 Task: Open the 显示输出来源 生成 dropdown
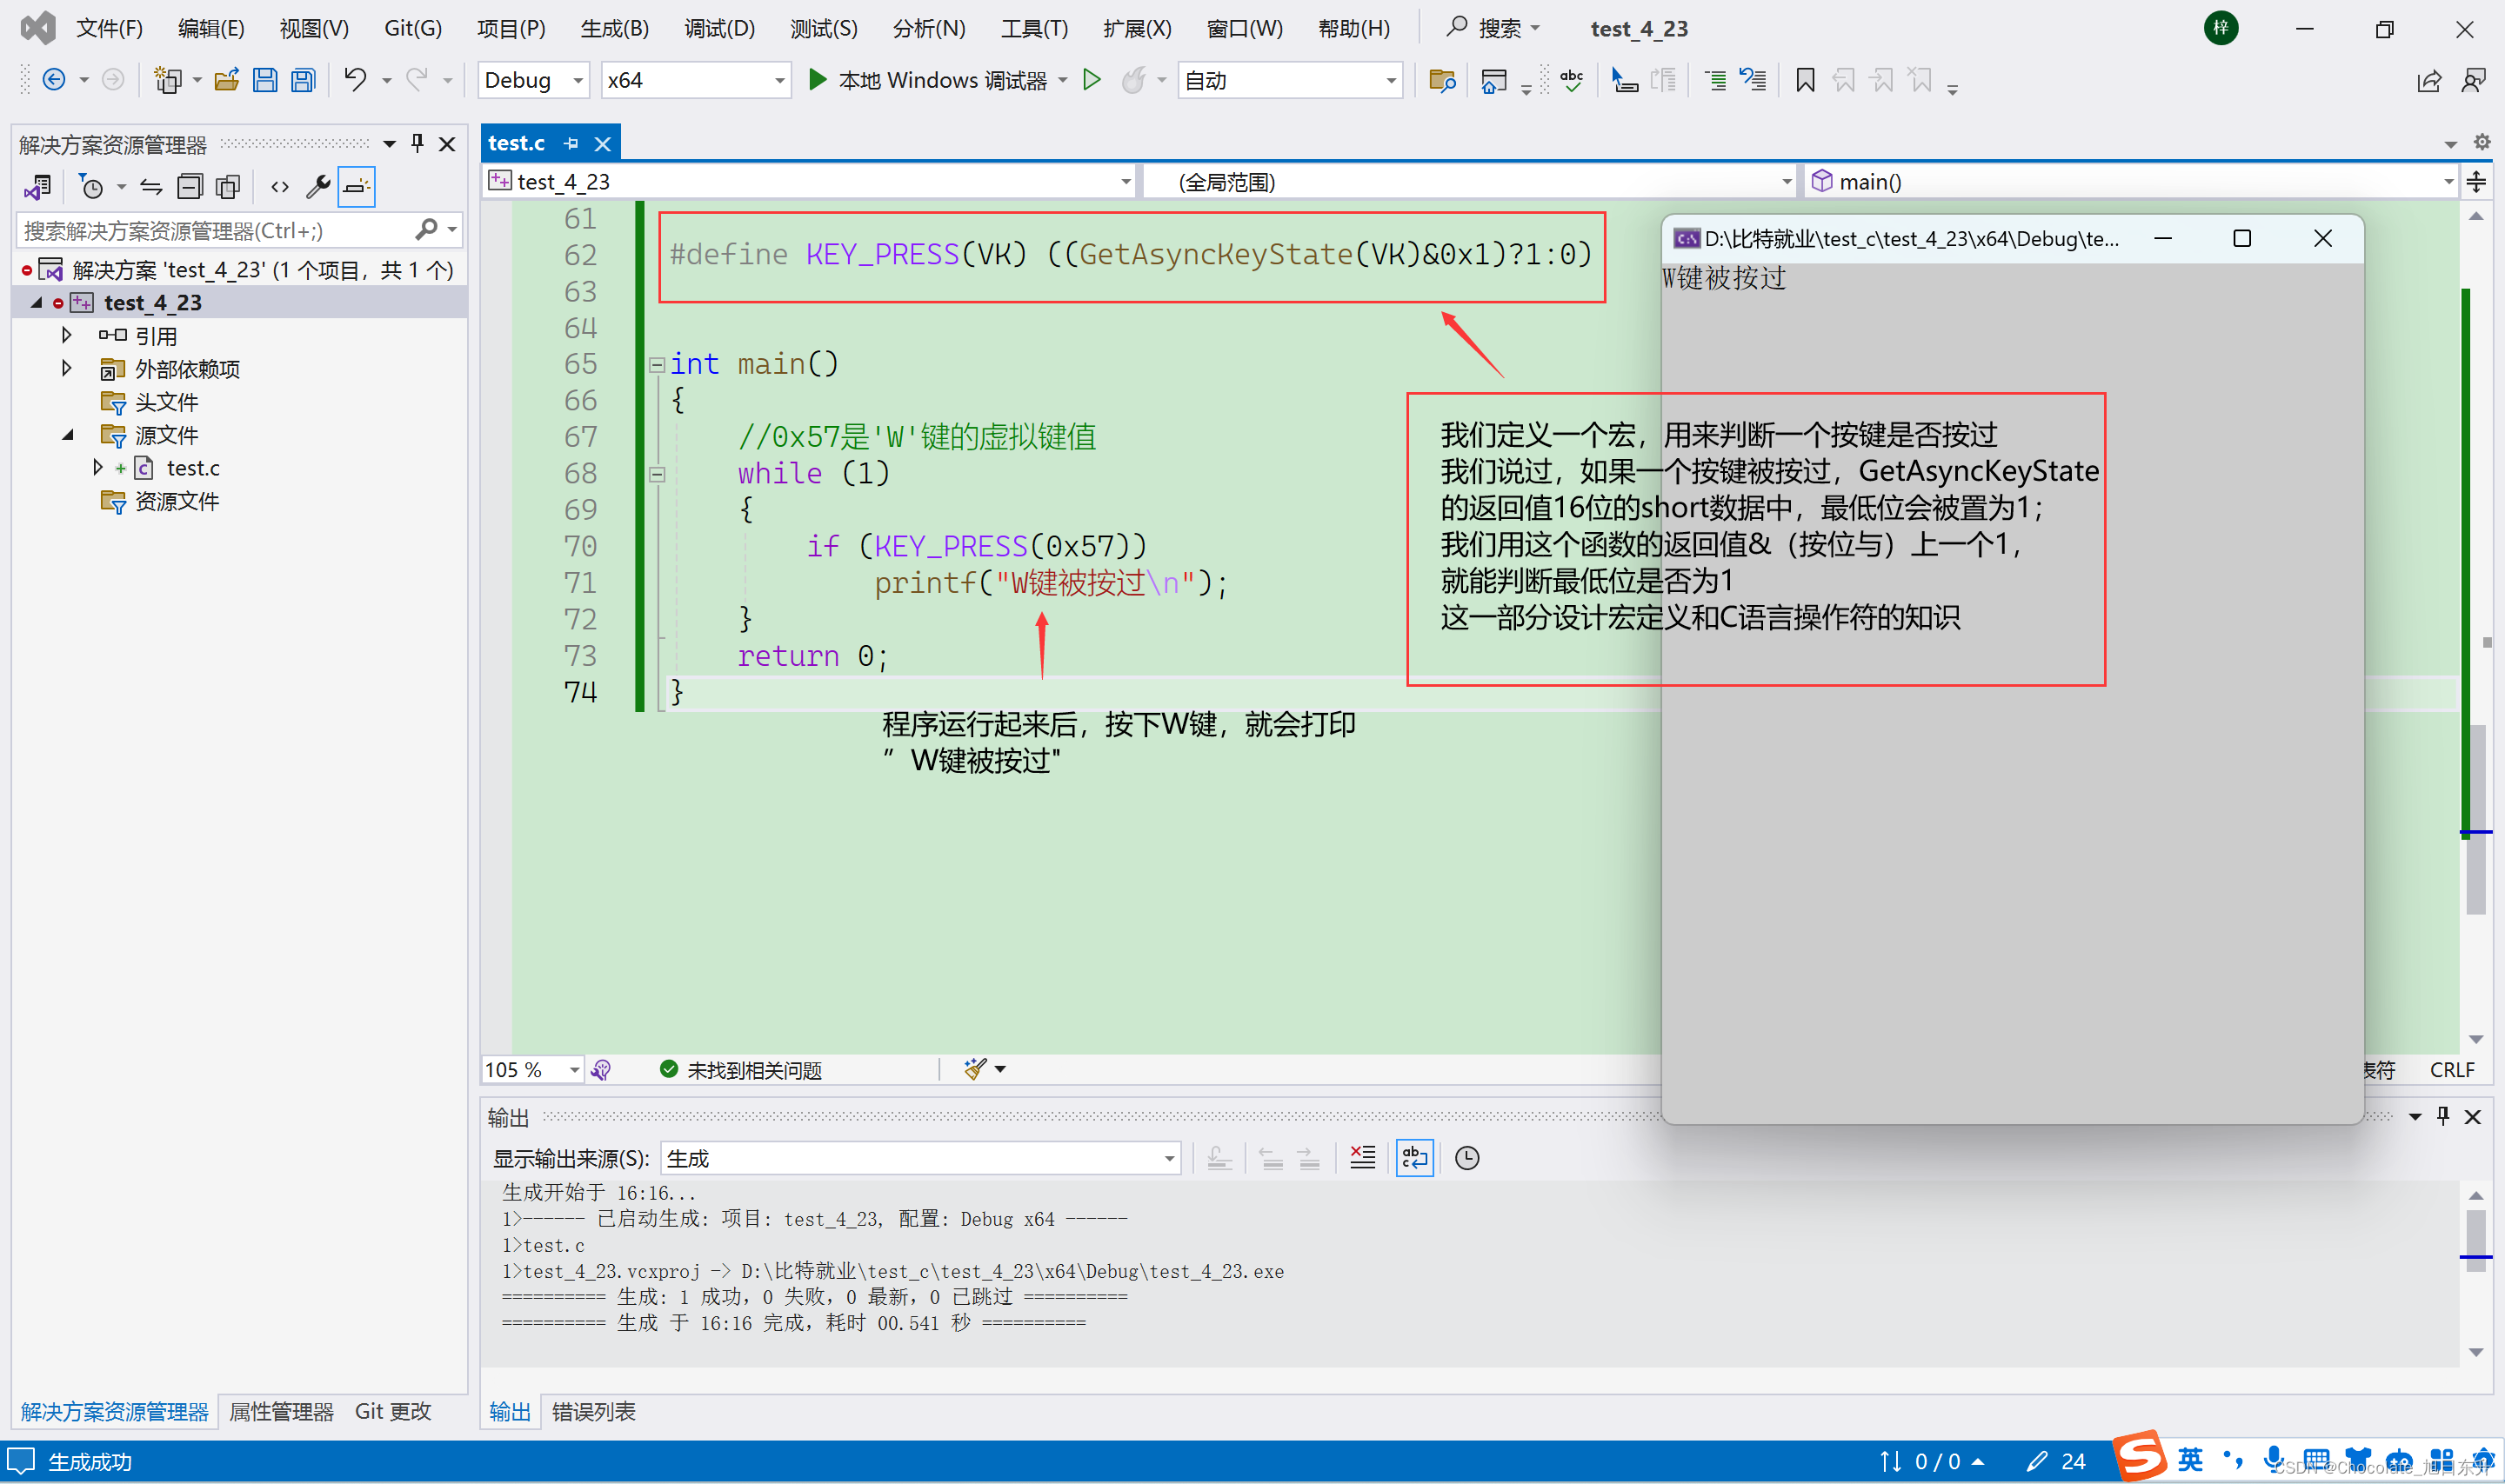click(x=920, y=1158)
